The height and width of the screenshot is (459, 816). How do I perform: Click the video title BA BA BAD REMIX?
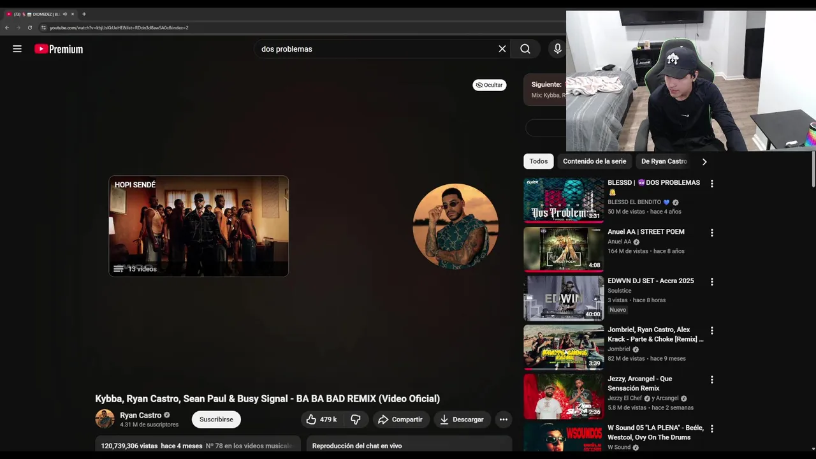coord(267,398)
